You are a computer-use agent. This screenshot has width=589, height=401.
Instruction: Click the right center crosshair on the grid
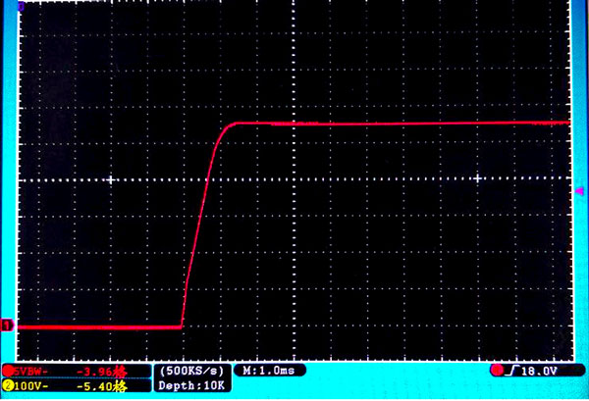tap(478, 179)
